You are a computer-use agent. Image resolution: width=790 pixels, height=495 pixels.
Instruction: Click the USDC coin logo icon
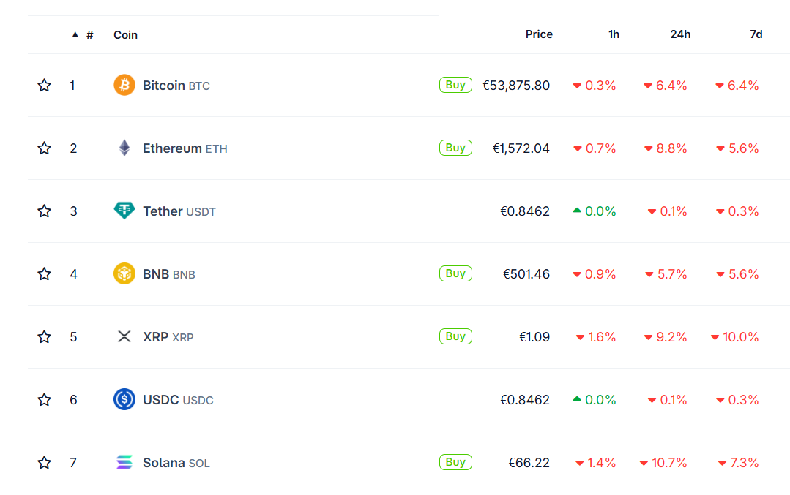tap(124, 400)
